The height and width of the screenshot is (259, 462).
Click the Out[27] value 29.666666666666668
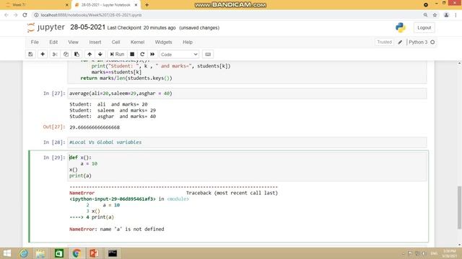coord(95,127)
